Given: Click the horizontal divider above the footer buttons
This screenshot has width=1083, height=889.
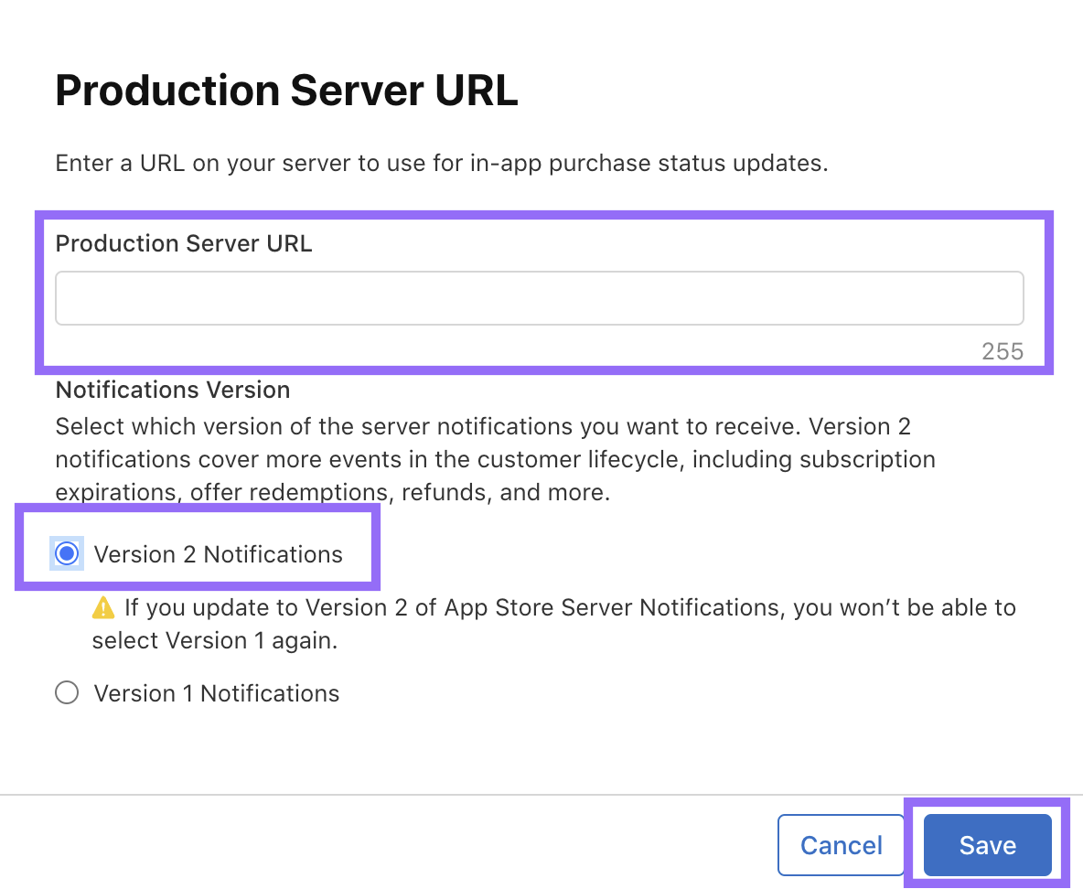Looking at the screenshot, I should coord(541,794).
